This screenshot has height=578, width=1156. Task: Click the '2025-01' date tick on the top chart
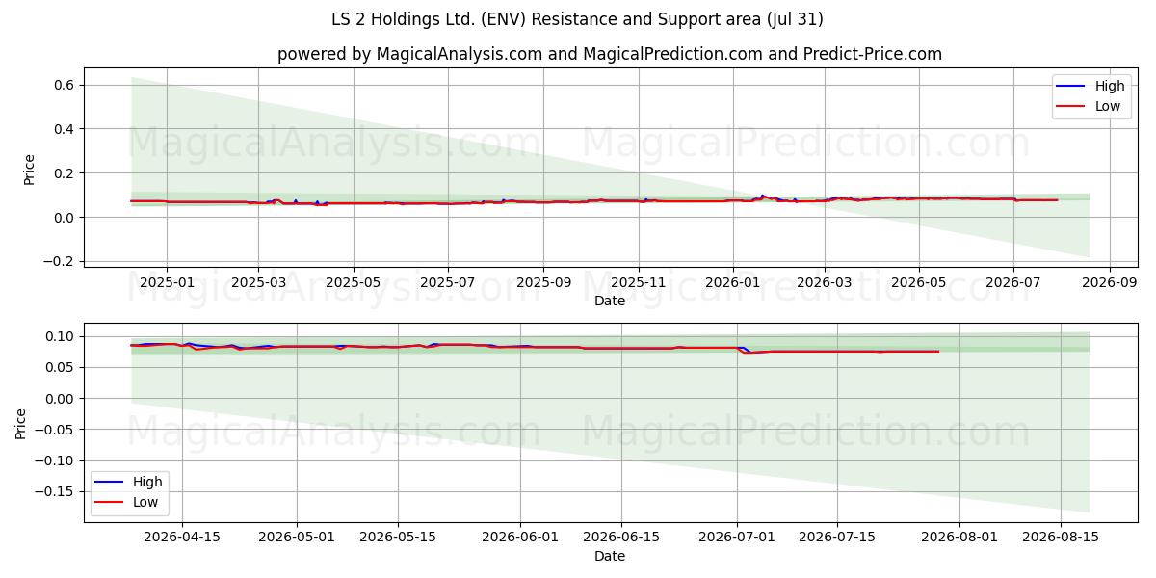167,283
